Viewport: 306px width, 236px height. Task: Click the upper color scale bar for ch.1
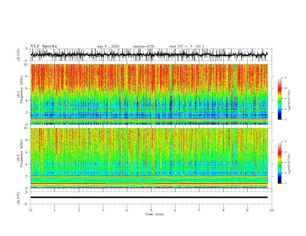pyautogui.click(x=280, y=99)
